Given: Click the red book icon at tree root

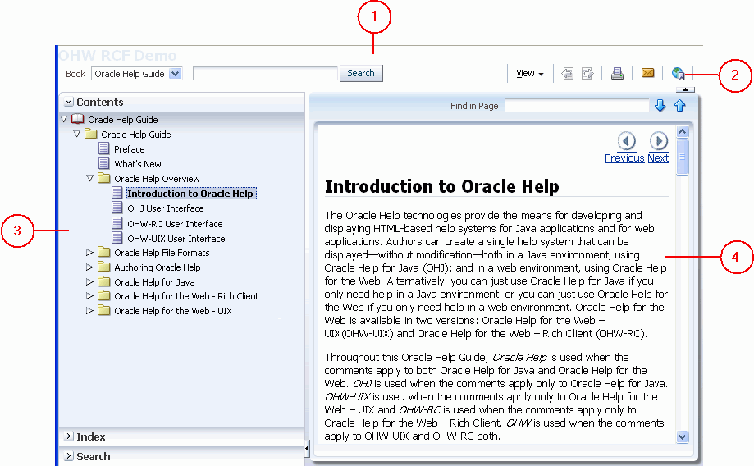Looking at the screenshot, I should (x=77, y=119).
